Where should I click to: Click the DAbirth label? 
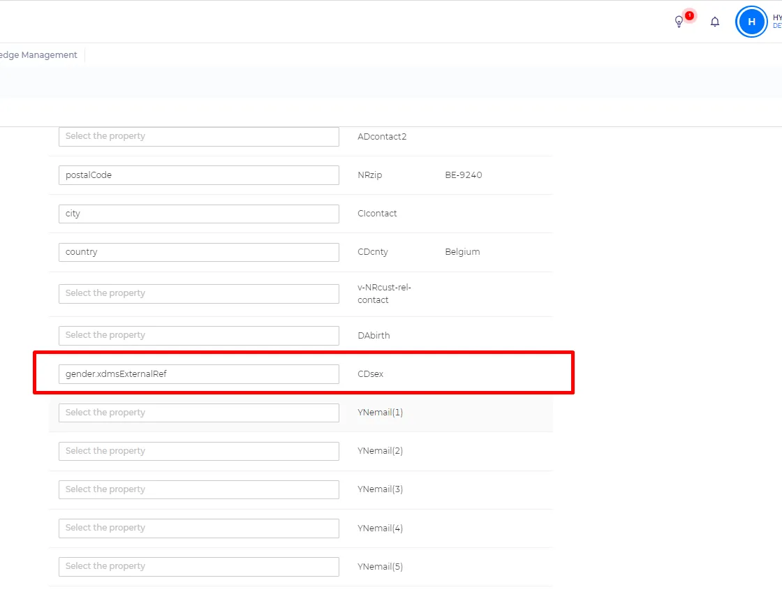pos(374,336)
